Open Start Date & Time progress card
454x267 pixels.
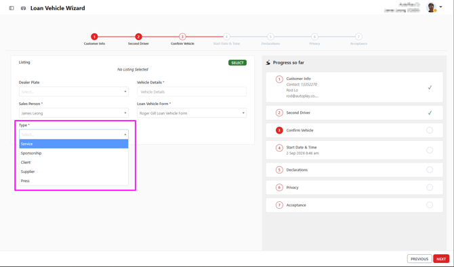click(354, 150)
